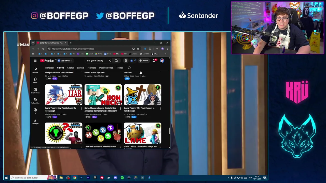Image resolution: width=326 pixels, height=183 pixels.
Task: Open the Minecraft diamond armor video thumbnail
Action: click(x=103, y=95)
